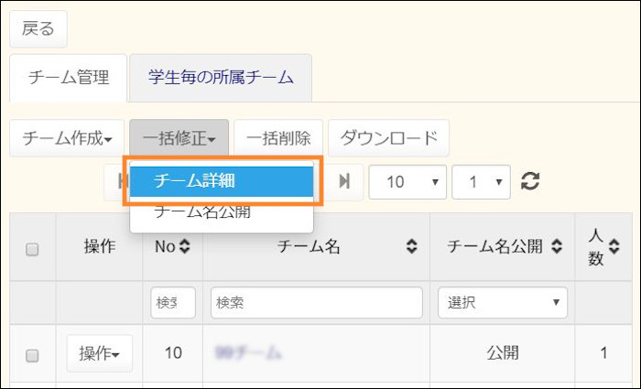The height and width of the screenshot is (389, 641).
Task: Sort the table by the No column arrows
Action: 184,246
